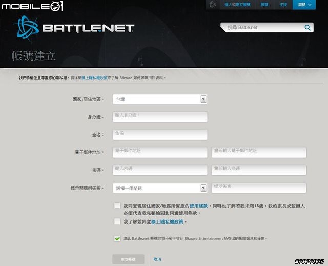328x266 pixels.
Task: Click the 取消 link
Action: point(157,259)
